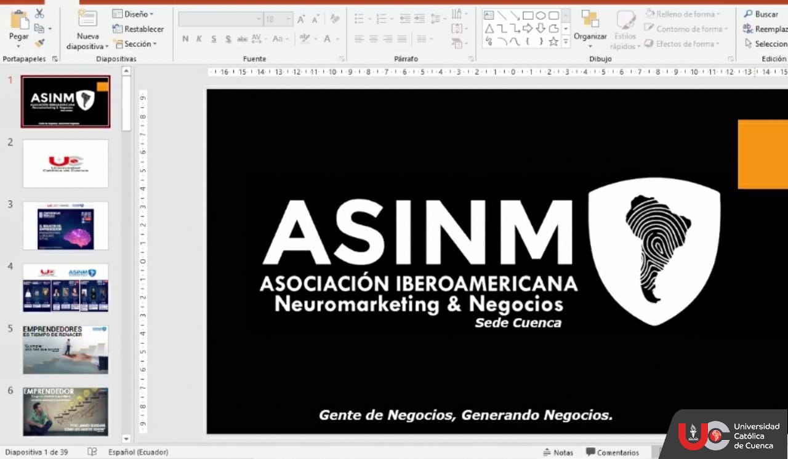The height and width of the screenshot is (459, 788).
Task: Select the rectangle shape in gallery
Action: pos(528,15)
